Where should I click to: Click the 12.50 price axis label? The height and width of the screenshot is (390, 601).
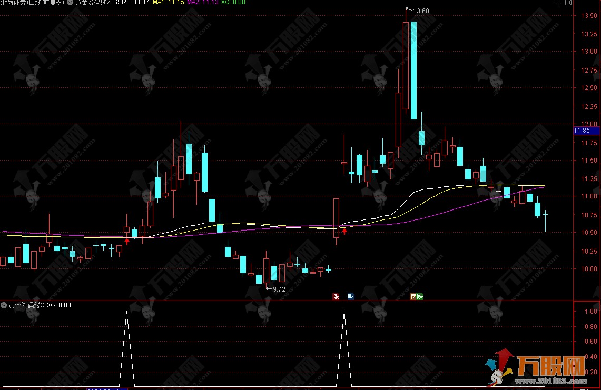589,88
